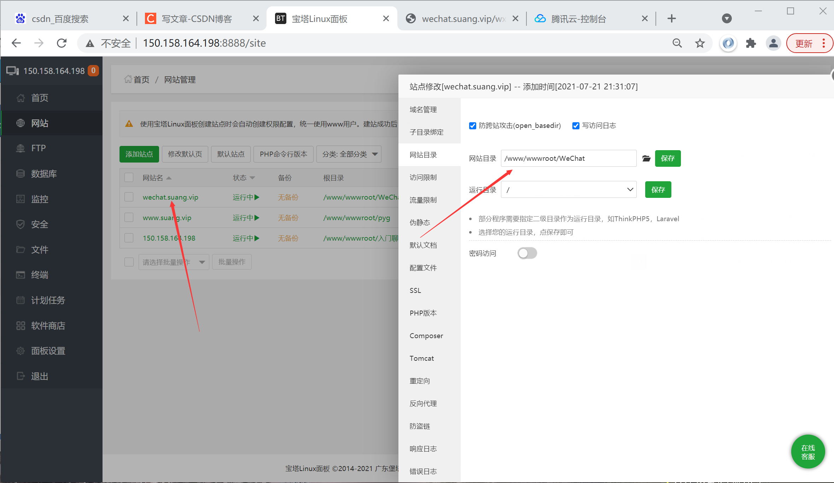Click the zoom magnifier icon in address bar
Screen dimensions: 834x483
[677, 43]
